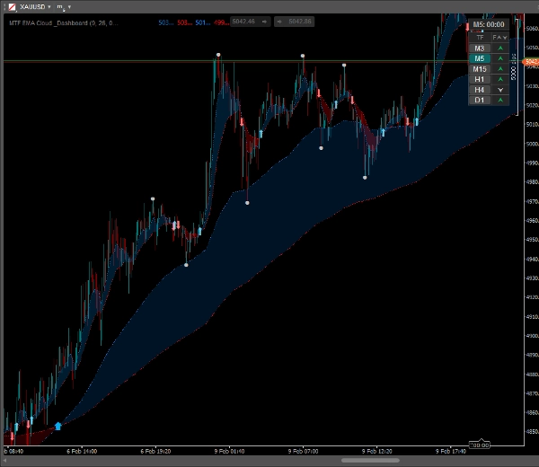Click the H4 down-arrow trend icon
The image size is (539, 467).
point(499,90)
